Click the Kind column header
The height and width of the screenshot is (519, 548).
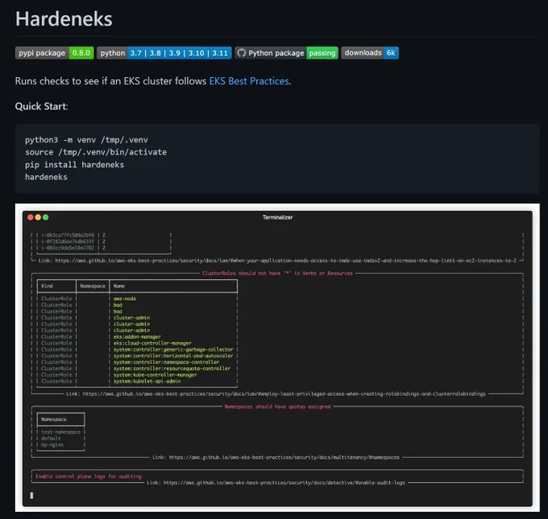[47, 286]
